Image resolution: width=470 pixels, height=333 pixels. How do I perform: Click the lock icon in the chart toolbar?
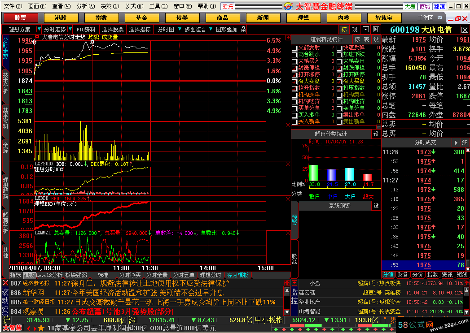pyautogui.click(x=244, y=29)
